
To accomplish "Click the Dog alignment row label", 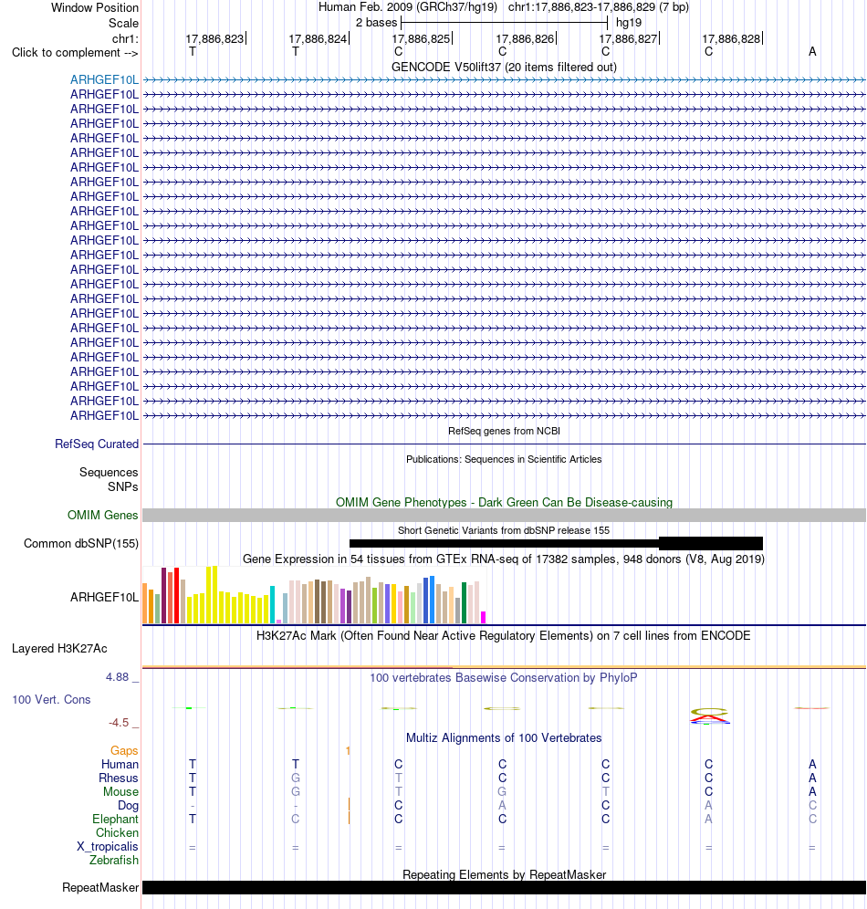I will pos(128,806).
